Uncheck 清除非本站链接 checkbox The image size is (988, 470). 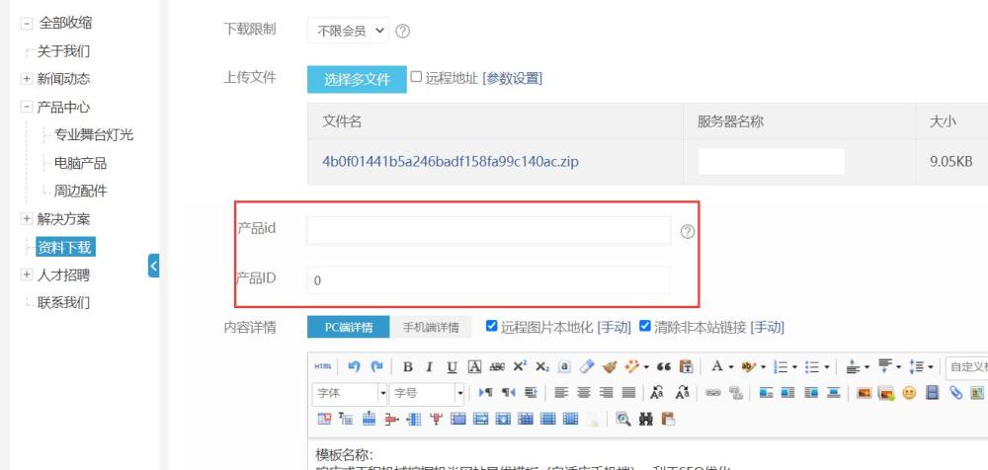click(x=644, y=326)
